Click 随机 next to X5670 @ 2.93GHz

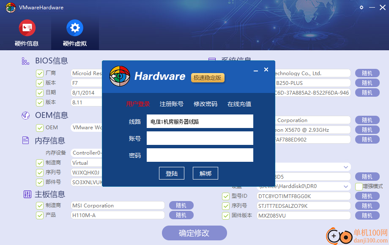(367, 130)
